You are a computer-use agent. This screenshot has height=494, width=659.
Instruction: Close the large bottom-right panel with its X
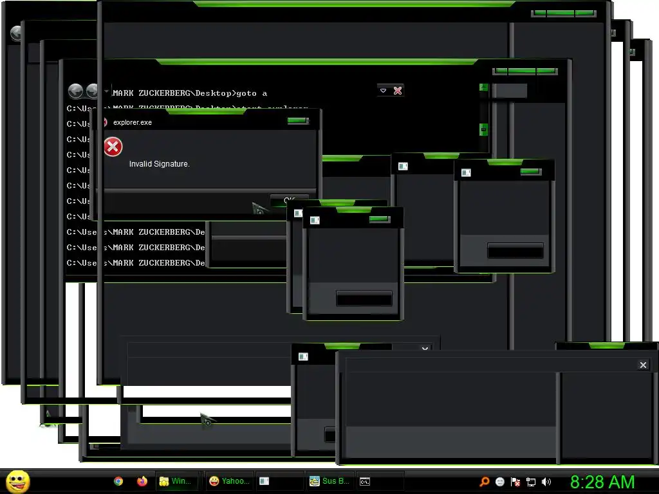[643, 365]
